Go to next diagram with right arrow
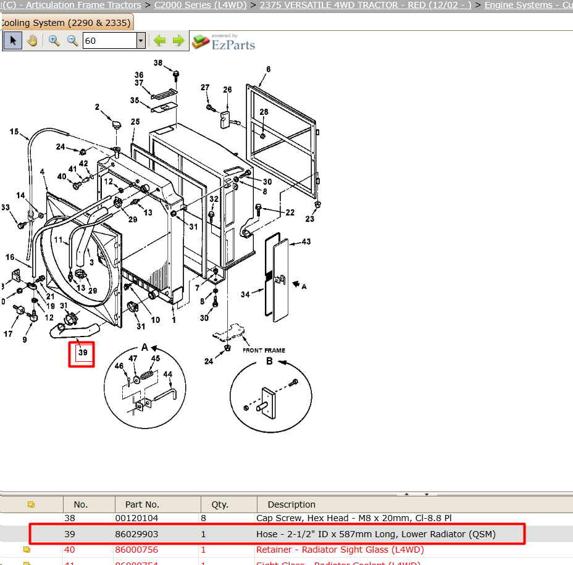Viewport: 573px width, 565px height. click(178, 40)
